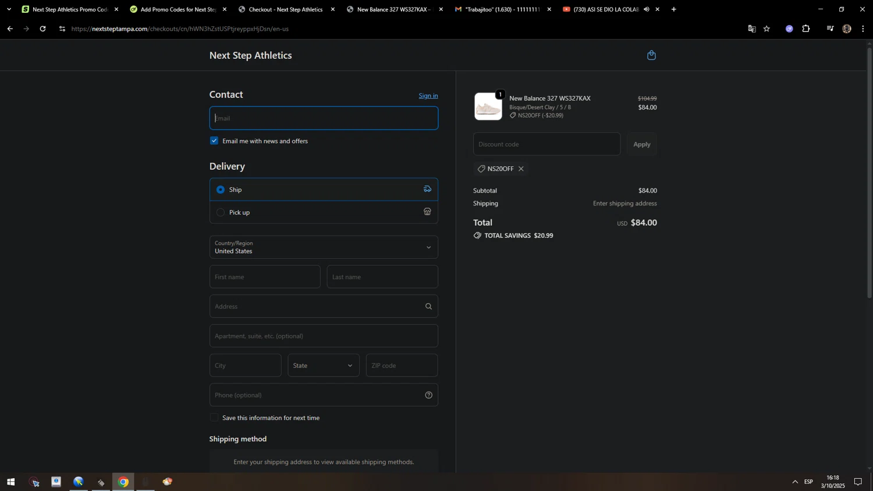
Task: Switch to New Balance 327 WS327KAX tab
Action: coord(393,9)
